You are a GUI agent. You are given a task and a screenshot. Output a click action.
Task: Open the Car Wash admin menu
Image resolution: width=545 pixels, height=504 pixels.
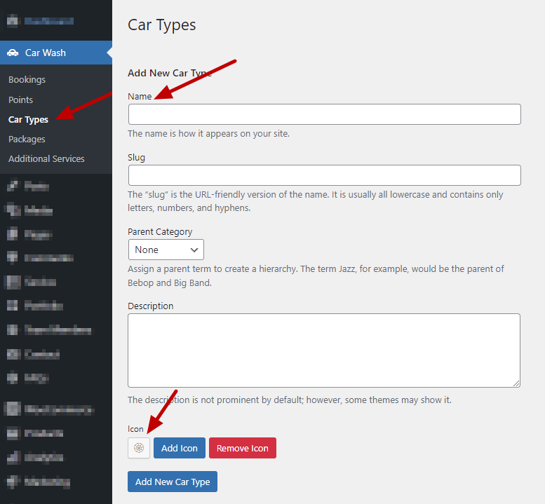pos(46,53)
